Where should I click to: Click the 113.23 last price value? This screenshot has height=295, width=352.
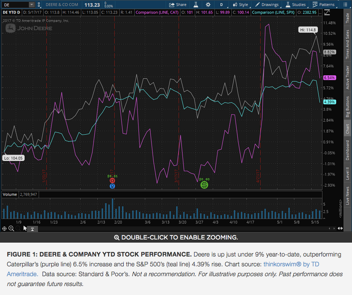(x=92, y=5)
